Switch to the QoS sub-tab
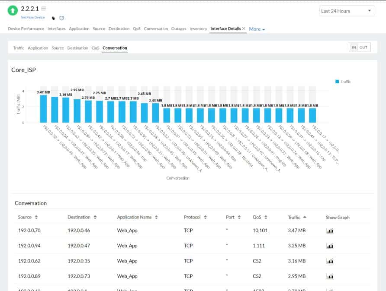 96,48
